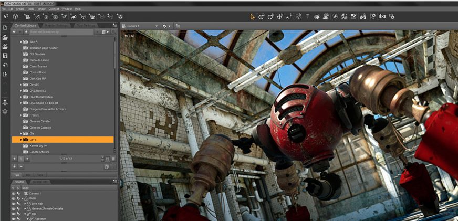Open viewport options menu icon

[x=178, y=26]
